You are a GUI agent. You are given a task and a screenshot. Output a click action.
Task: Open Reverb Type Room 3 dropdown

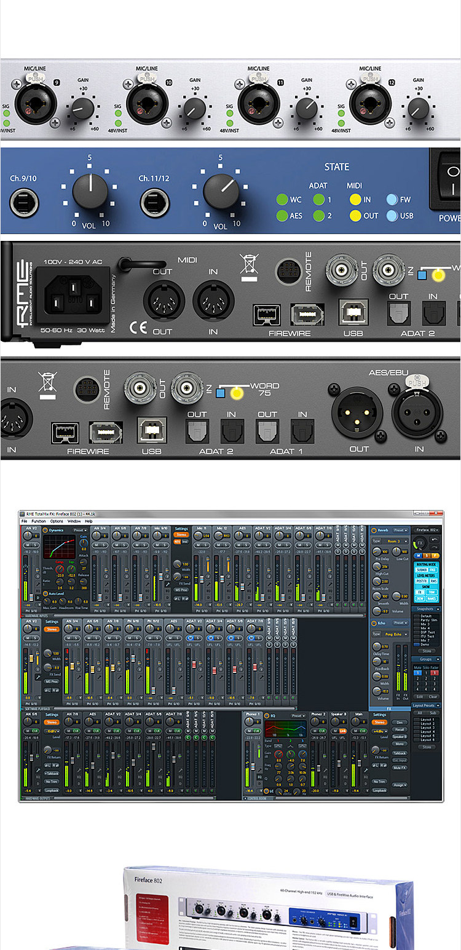tap(395, 541)
